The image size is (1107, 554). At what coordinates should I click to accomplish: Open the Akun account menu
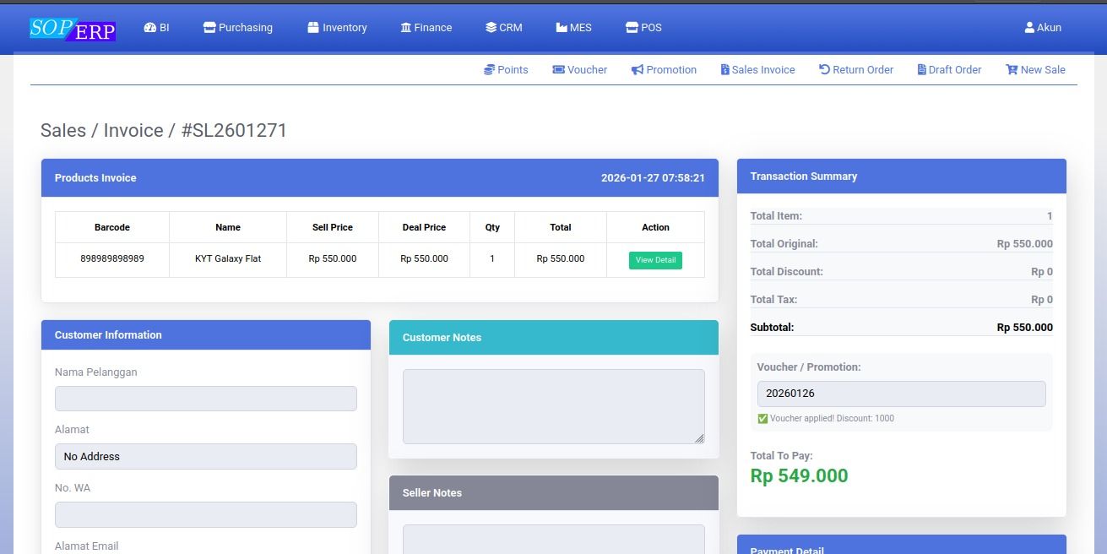click(x=1043, y=28)
